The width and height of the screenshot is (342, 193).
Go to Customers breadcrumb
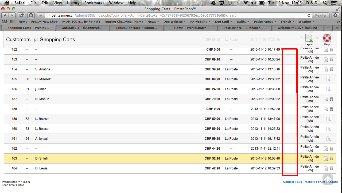tap(18, 40)
